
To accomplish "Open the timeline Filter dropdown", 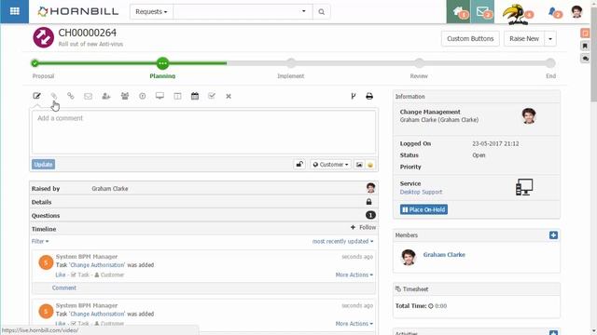I will pos(40,241).
